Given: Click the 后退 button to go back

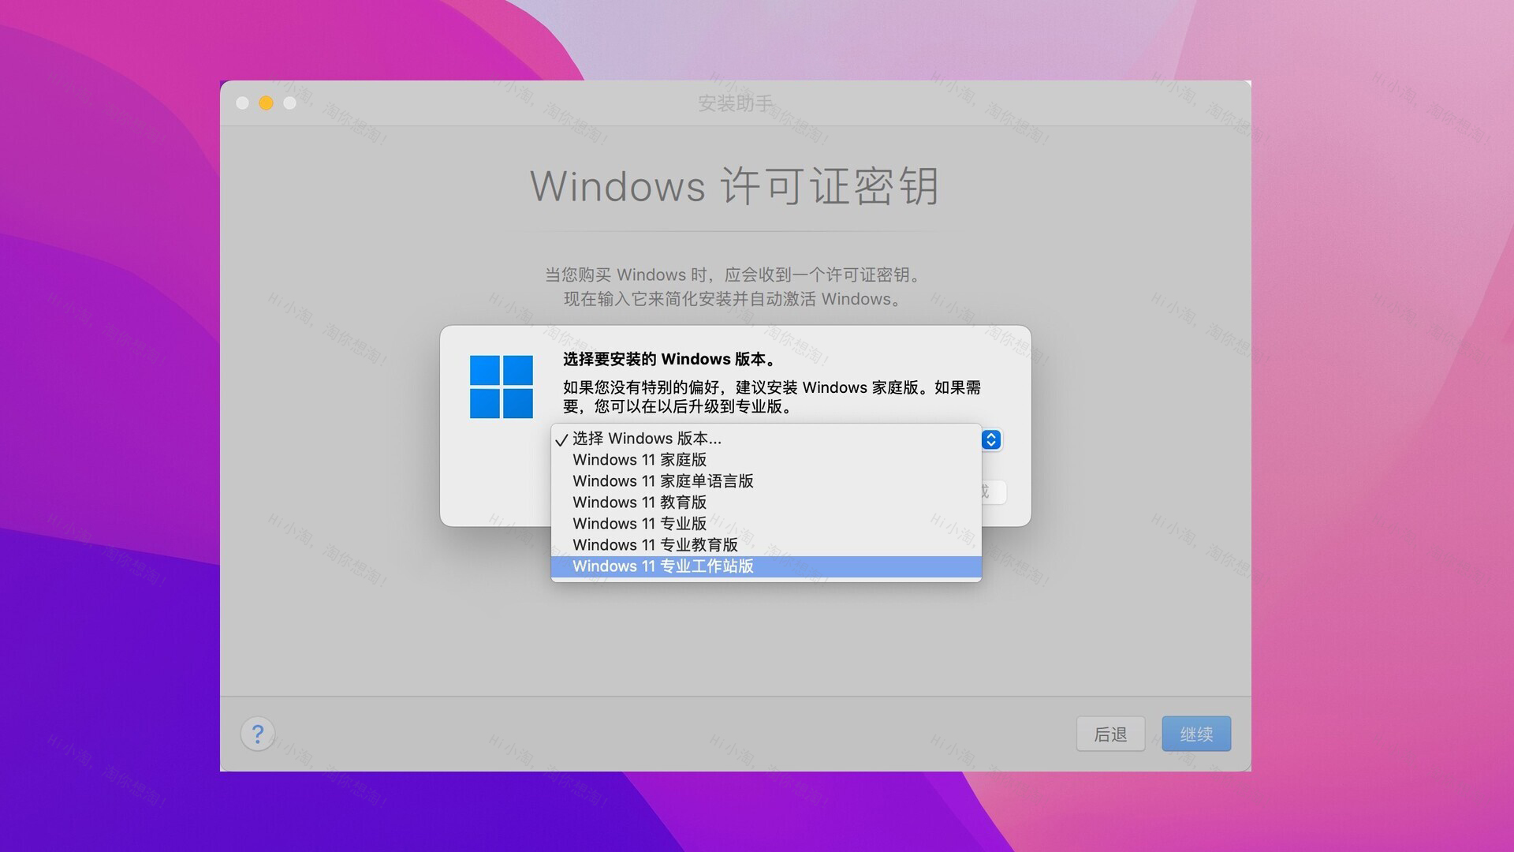Looking at the screenshot, I should point(1110,734).
